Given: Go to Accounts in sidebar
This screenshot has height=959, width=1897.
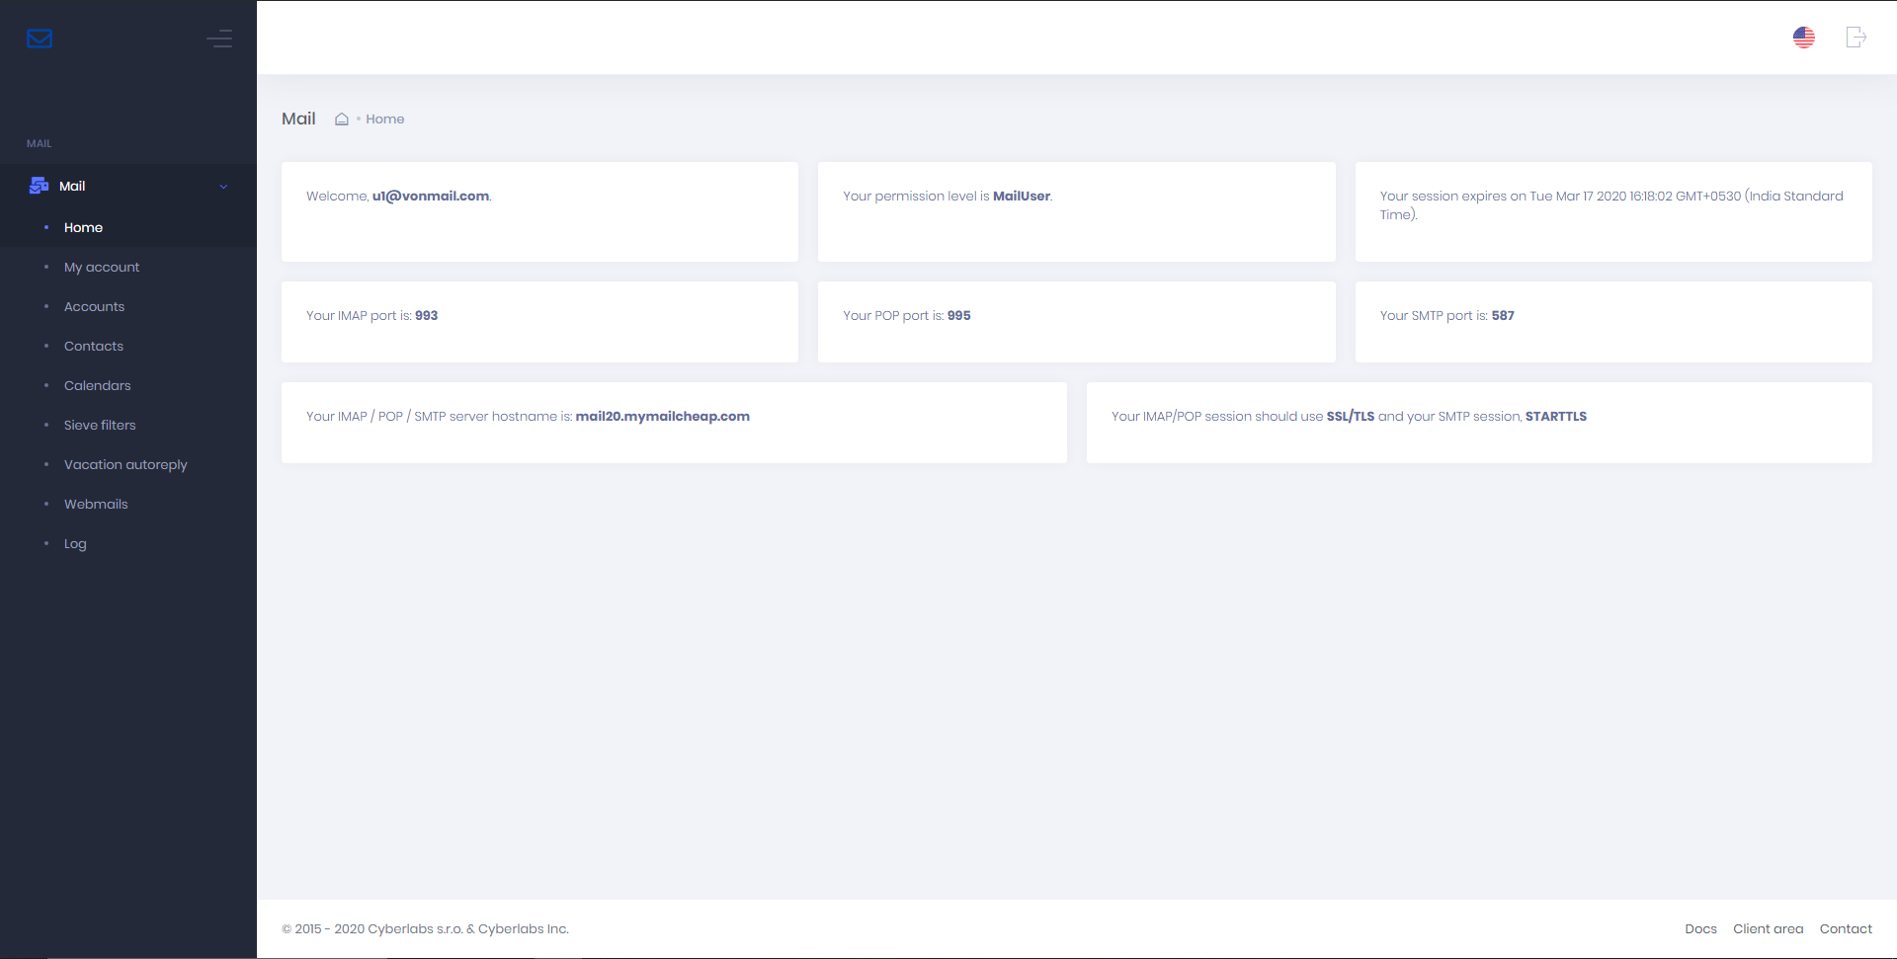Looking at the screenshot, I should pyautogui.click(x=94, y=306).
